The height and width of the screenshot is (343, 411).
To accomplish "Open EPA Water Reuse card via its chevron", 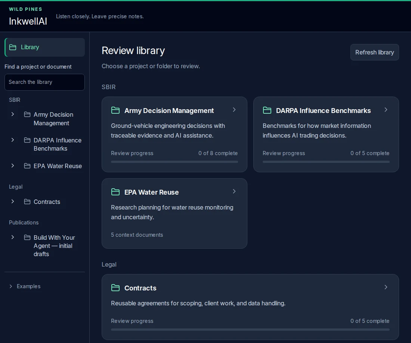I will [234, 192].
